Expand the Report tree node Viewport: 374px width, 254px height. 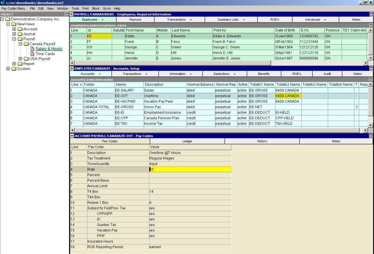click(14, 64)
